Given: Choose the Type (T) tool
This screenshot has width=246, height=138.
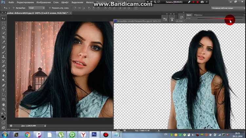Looking at the screenshot, I should [4, 90].
